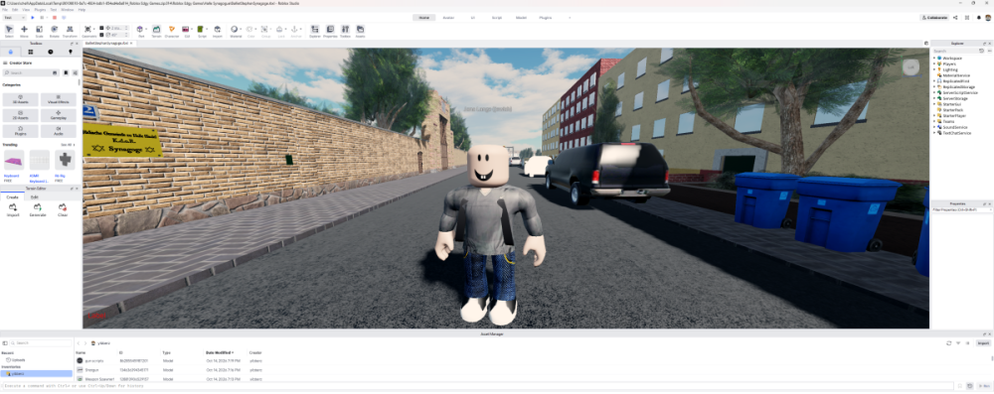
Task: Switch to Terrain Editor Edit tab
Action: pyautogui.click(x=34, y=197)
